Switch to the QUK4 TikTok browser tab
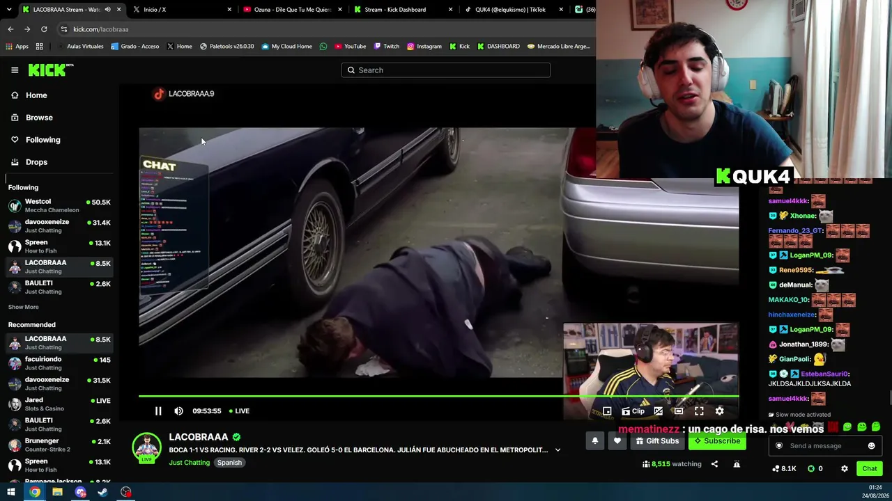892x501 pixels. pyautogui.click(x=514, y=10)
